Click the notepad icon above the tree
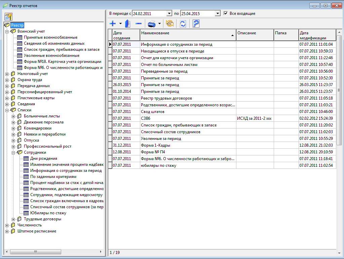This screenshot has width=344, height=259. (x=8, y=16)
